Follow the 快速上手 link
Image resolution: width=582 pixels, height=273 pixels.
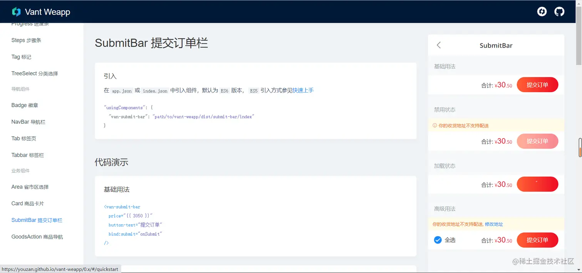[x=303, y=91]
